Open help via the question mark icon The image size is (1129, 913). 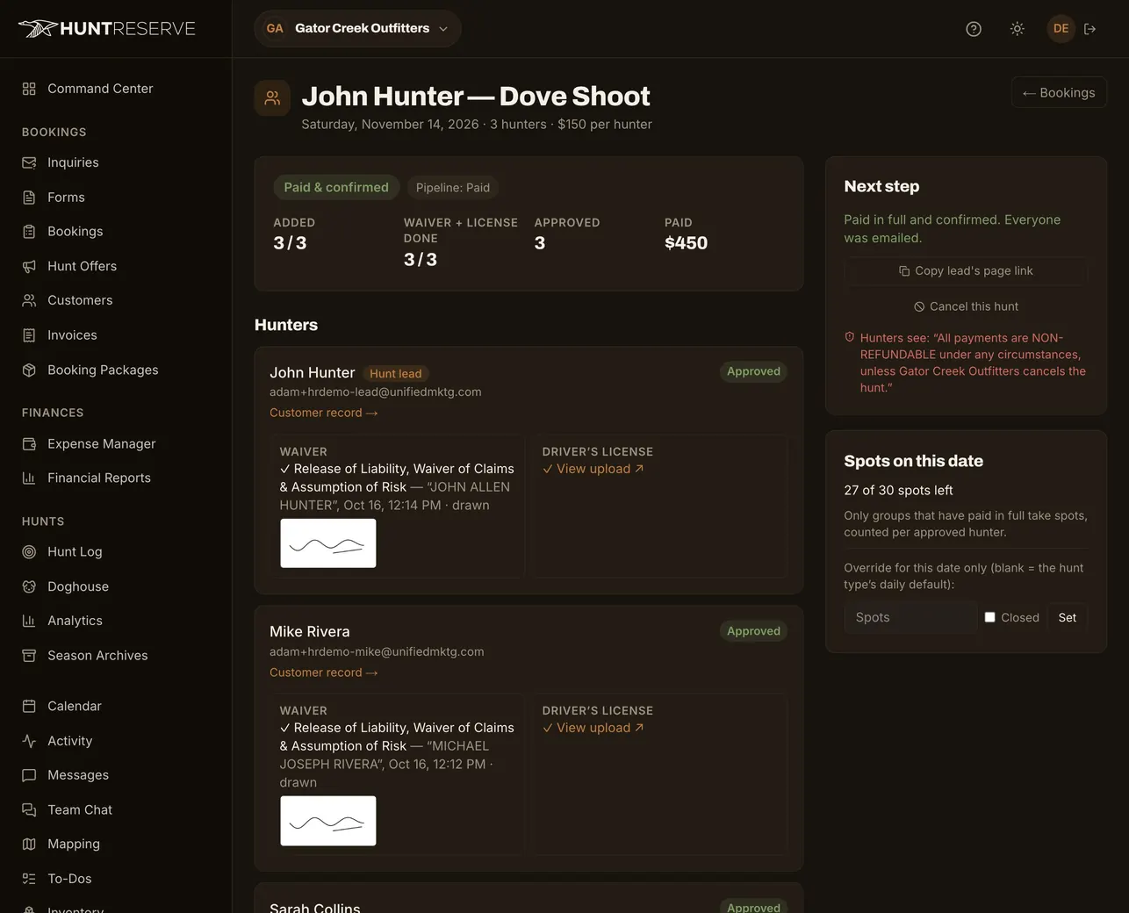click(x=974, y=29)
